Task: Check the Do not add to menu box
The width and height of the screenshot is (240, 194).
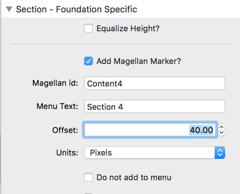Action: pos(88,177)
